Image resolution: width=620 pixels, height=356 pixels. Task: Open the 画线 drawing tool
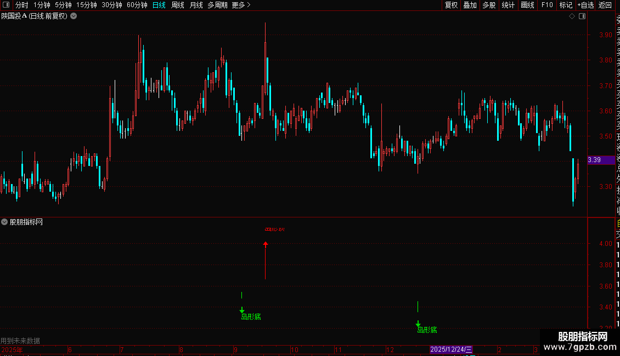coord(527,5)
